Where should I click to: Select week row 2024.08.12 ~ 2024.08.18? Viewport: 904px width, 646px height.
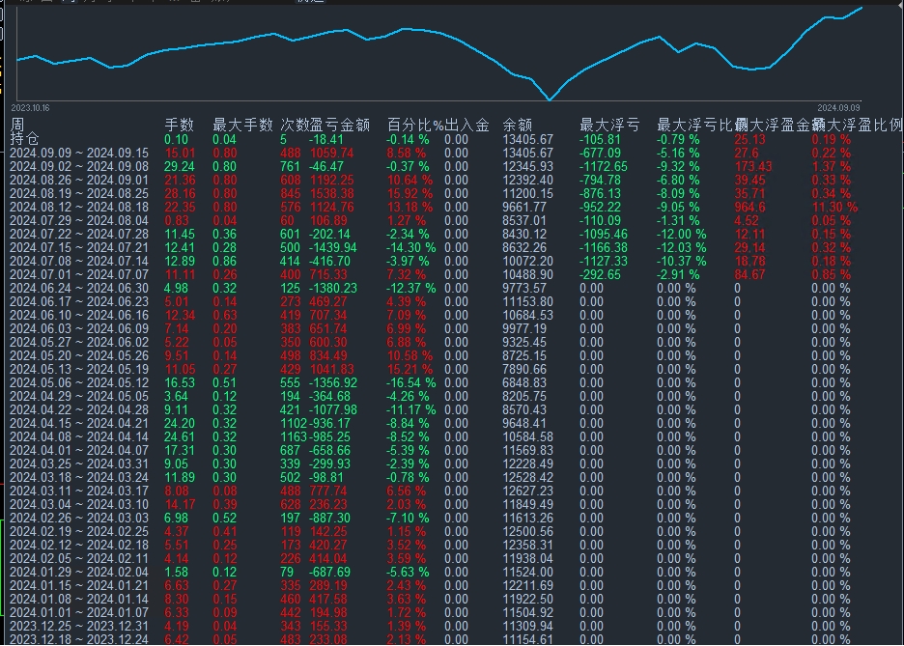click(79, 207)
